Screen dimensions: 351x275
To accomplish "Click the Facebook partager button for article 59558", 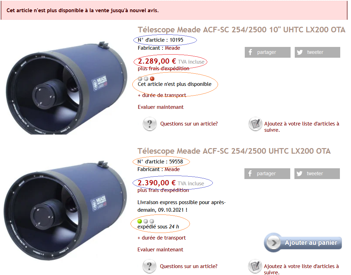I will click(x=267, y=173).
